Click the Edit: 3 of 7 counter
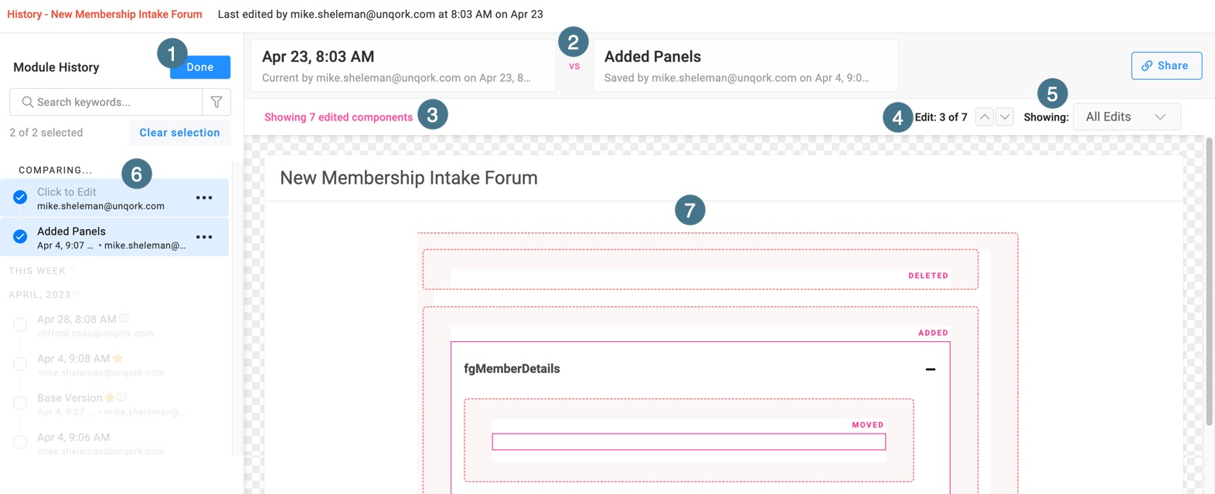Image resolution: width=1215 pixels, height=494 pixels. 941,117
